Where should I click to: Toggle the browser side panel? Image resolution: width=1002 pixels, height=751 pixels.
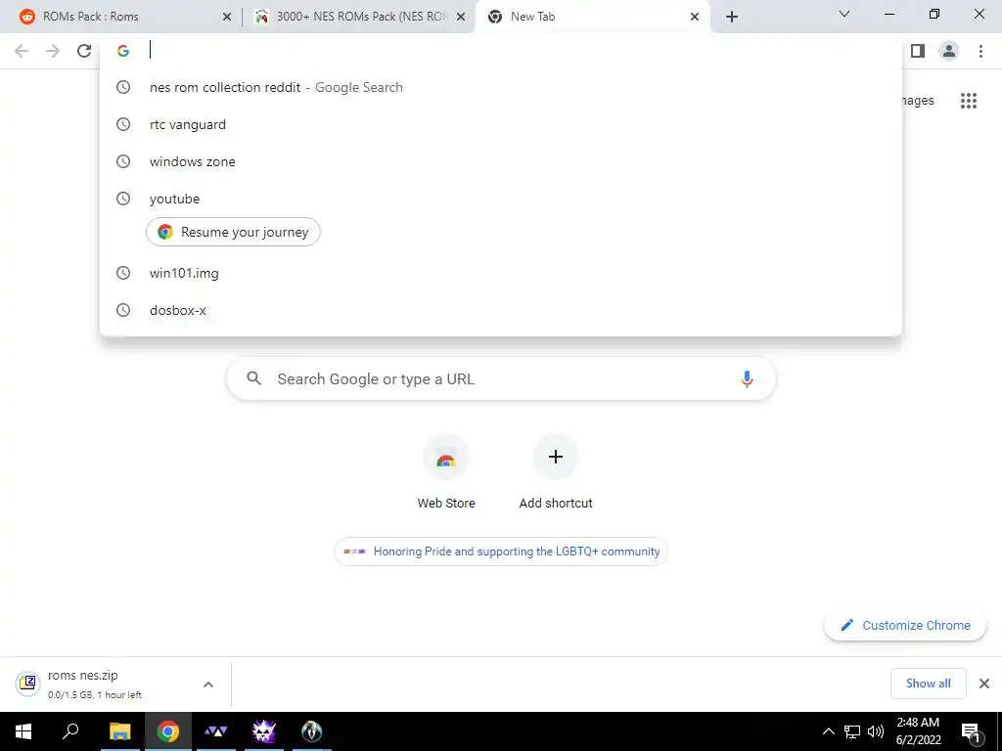(918, 51)
